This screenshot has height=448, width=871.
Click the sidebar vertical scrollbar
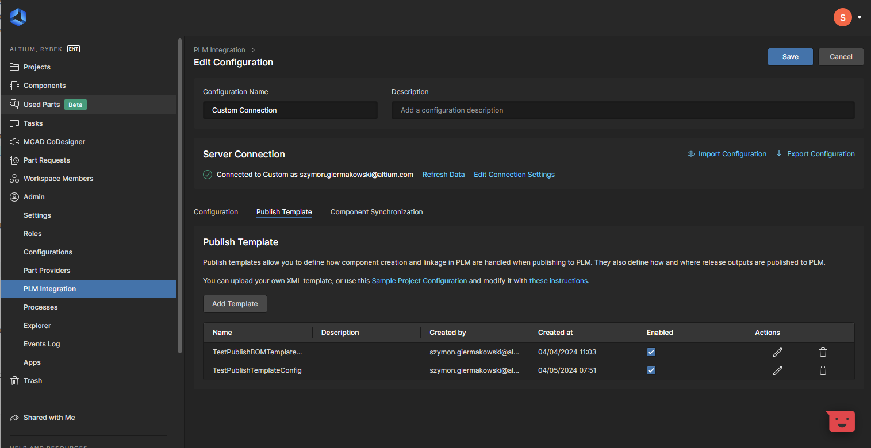[180, 195]
